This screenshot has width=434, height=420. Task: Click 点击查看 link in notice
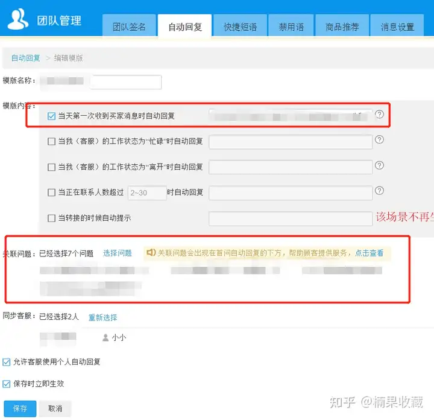click(370, 253)
